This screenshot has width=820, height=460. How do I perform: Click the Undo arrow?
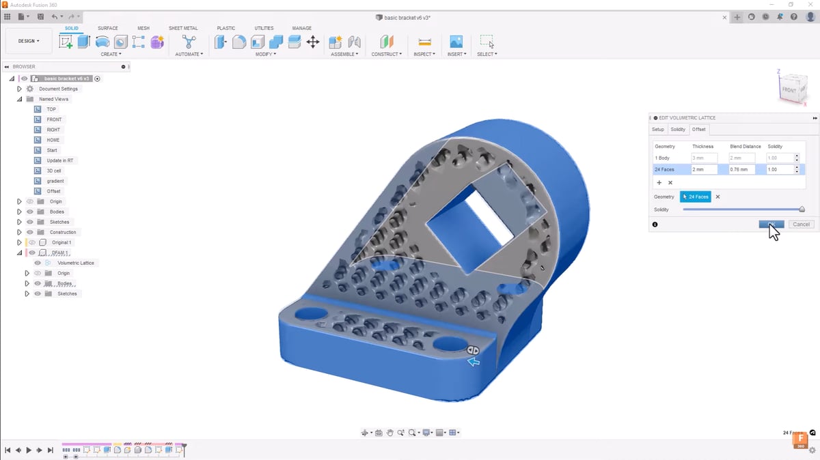click(55, 16)
